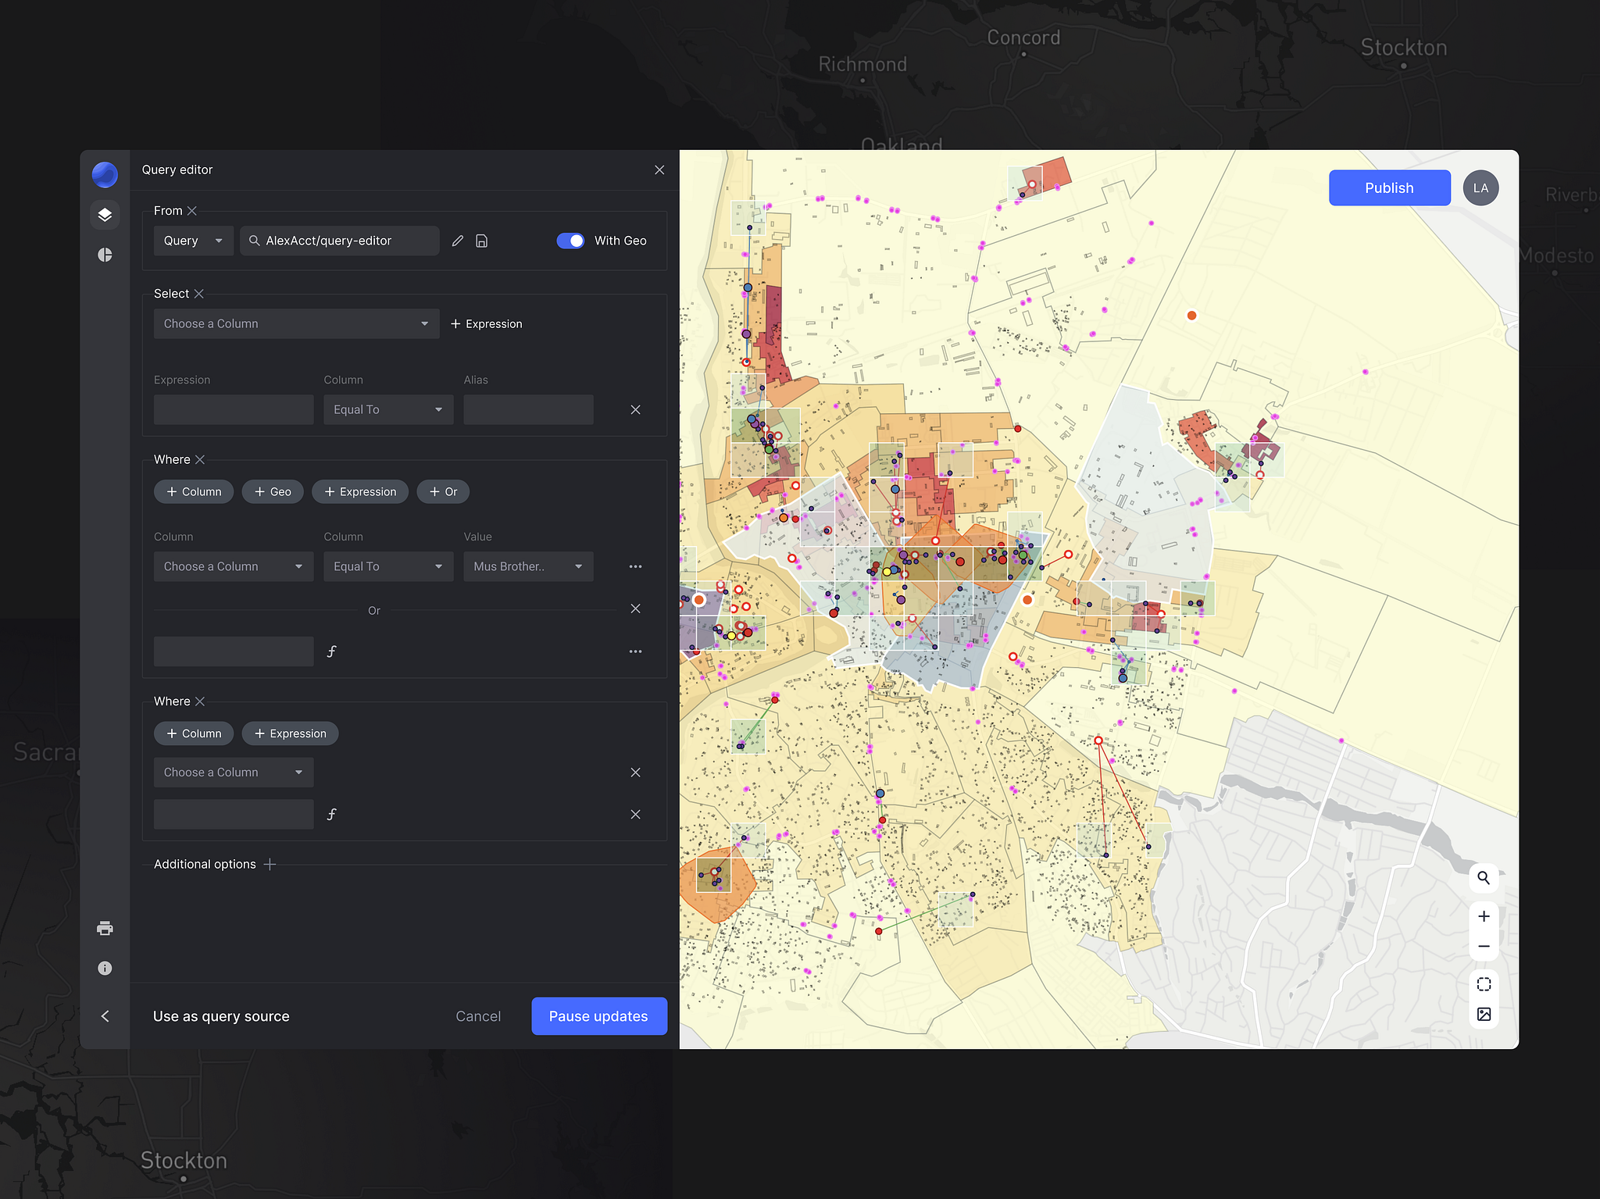Disable the Where clause by clicking its X
The image size is (1600, 1199).
(x=201, y=459)
